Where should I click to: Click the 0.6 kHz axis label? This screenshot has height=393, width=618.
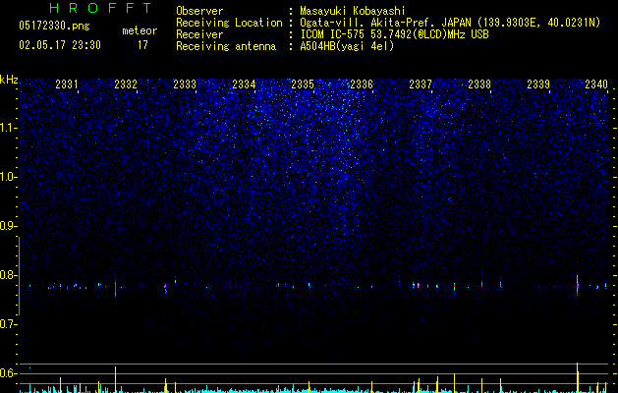coord(8,373)
